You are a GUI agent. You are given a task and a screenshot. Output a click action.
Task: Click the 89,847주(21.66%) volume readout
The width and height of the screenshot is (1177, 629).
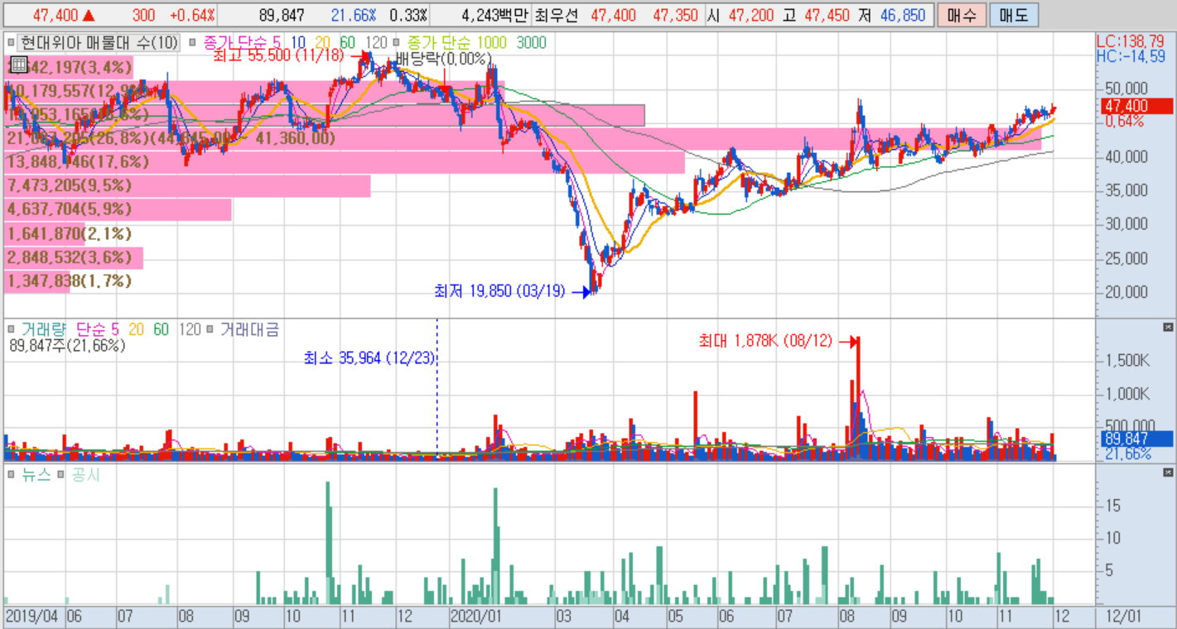click(68, 346)
